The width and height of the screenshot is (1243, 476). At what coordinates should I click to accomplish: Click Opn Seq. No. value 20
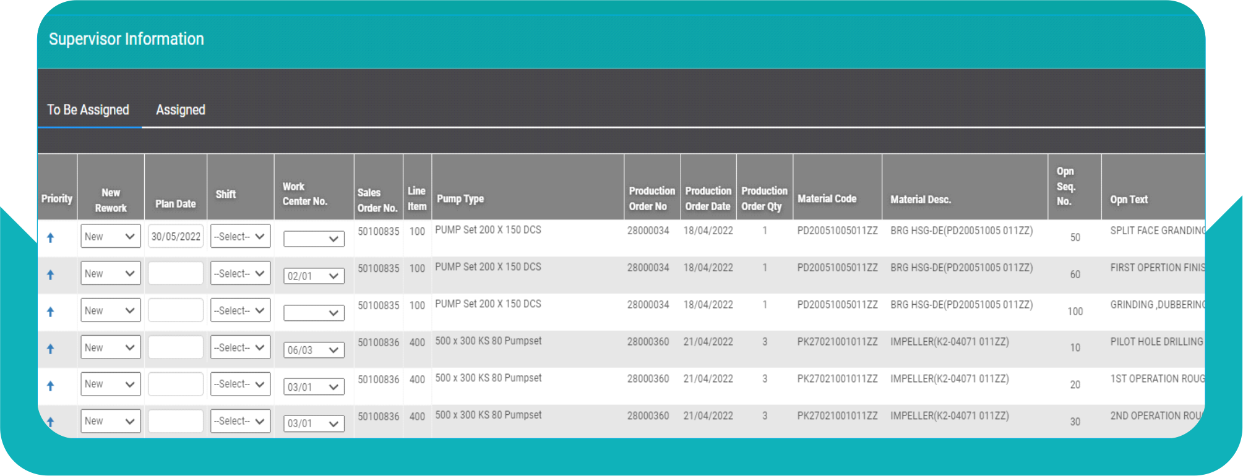pyautogui.click(x=1075, y=385)
